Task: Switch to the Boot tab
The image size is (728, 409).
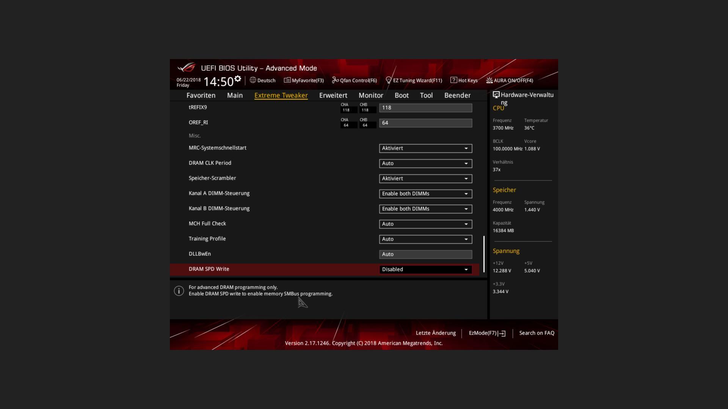Action: click(402, 95)
